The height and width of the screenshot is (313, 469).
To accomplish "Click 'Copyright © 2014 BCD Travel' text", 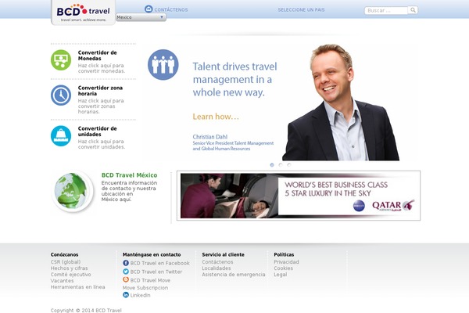I will (x=86, y=311).
